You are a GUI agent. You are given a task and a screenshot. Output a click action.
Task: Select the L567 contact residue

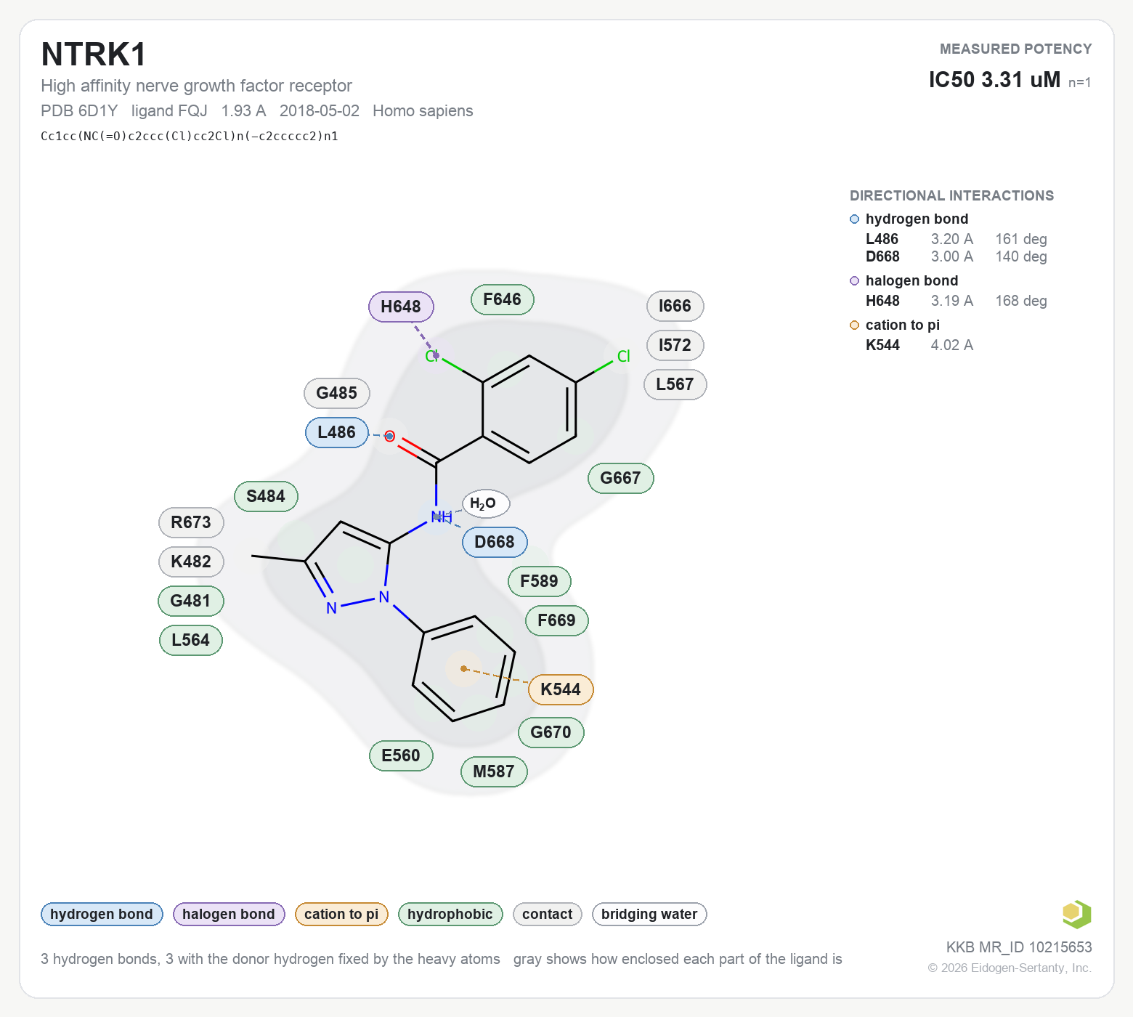coord(675,384)
